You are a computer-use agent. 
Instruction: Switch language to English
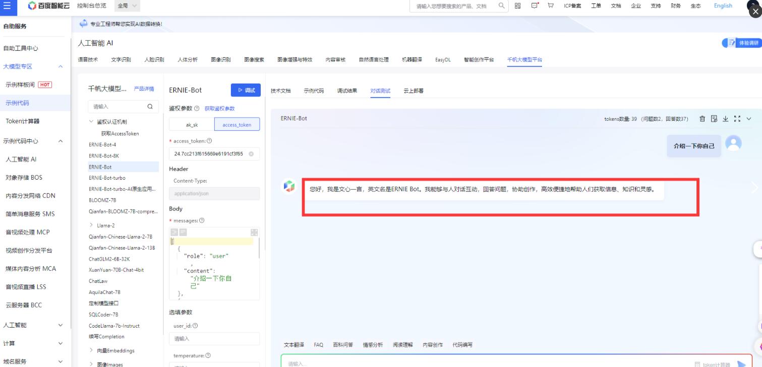pyautogui.click(x=723, y=6)
